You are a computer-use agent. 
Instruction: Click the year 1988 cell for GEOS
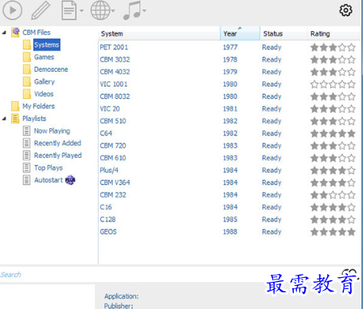[230, 232]
